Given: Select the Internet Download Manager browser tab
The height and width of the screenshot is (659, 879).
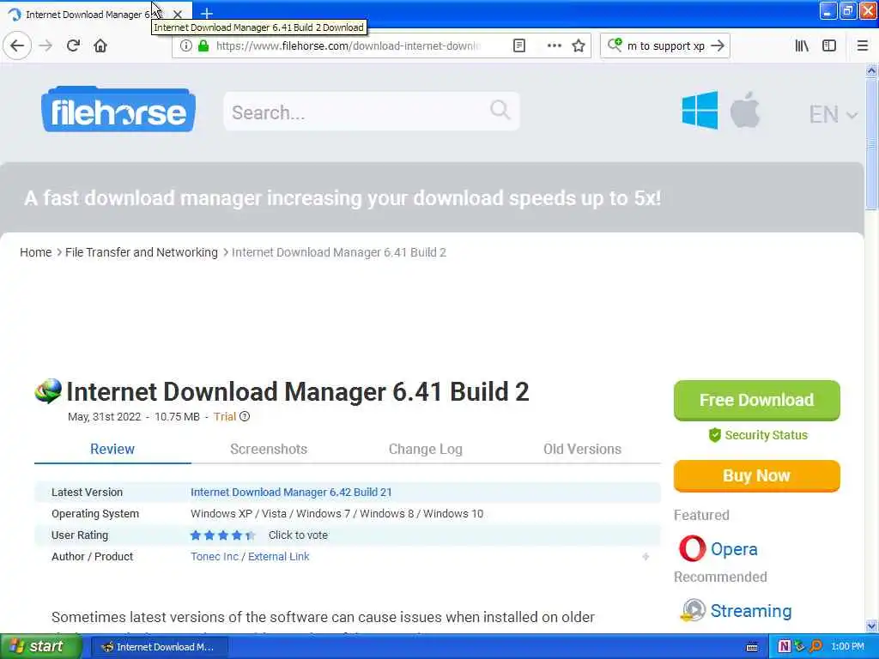Looking at the screenshot, I should click(x=87, y=15).
